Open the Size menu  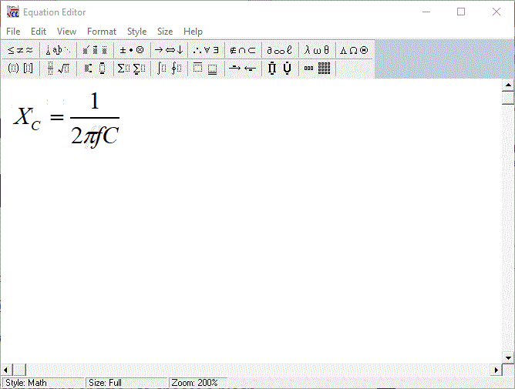(x=165, y=32)
